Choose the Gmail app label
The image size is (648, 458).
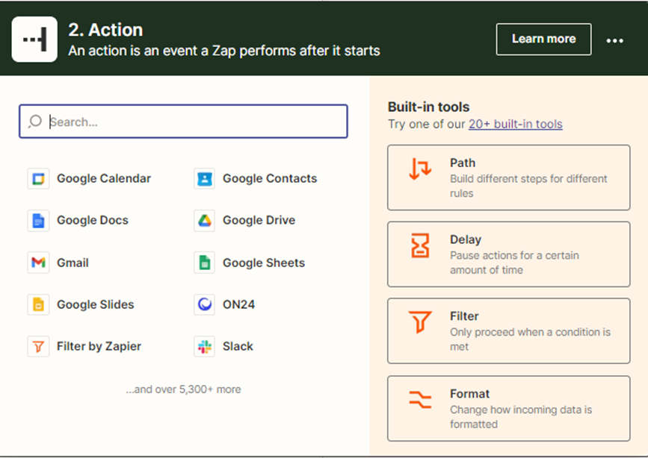tap(72, 263)
